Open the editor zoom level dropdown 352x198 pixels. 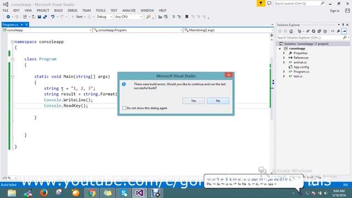pyautogui.click(x=9, y=178)
